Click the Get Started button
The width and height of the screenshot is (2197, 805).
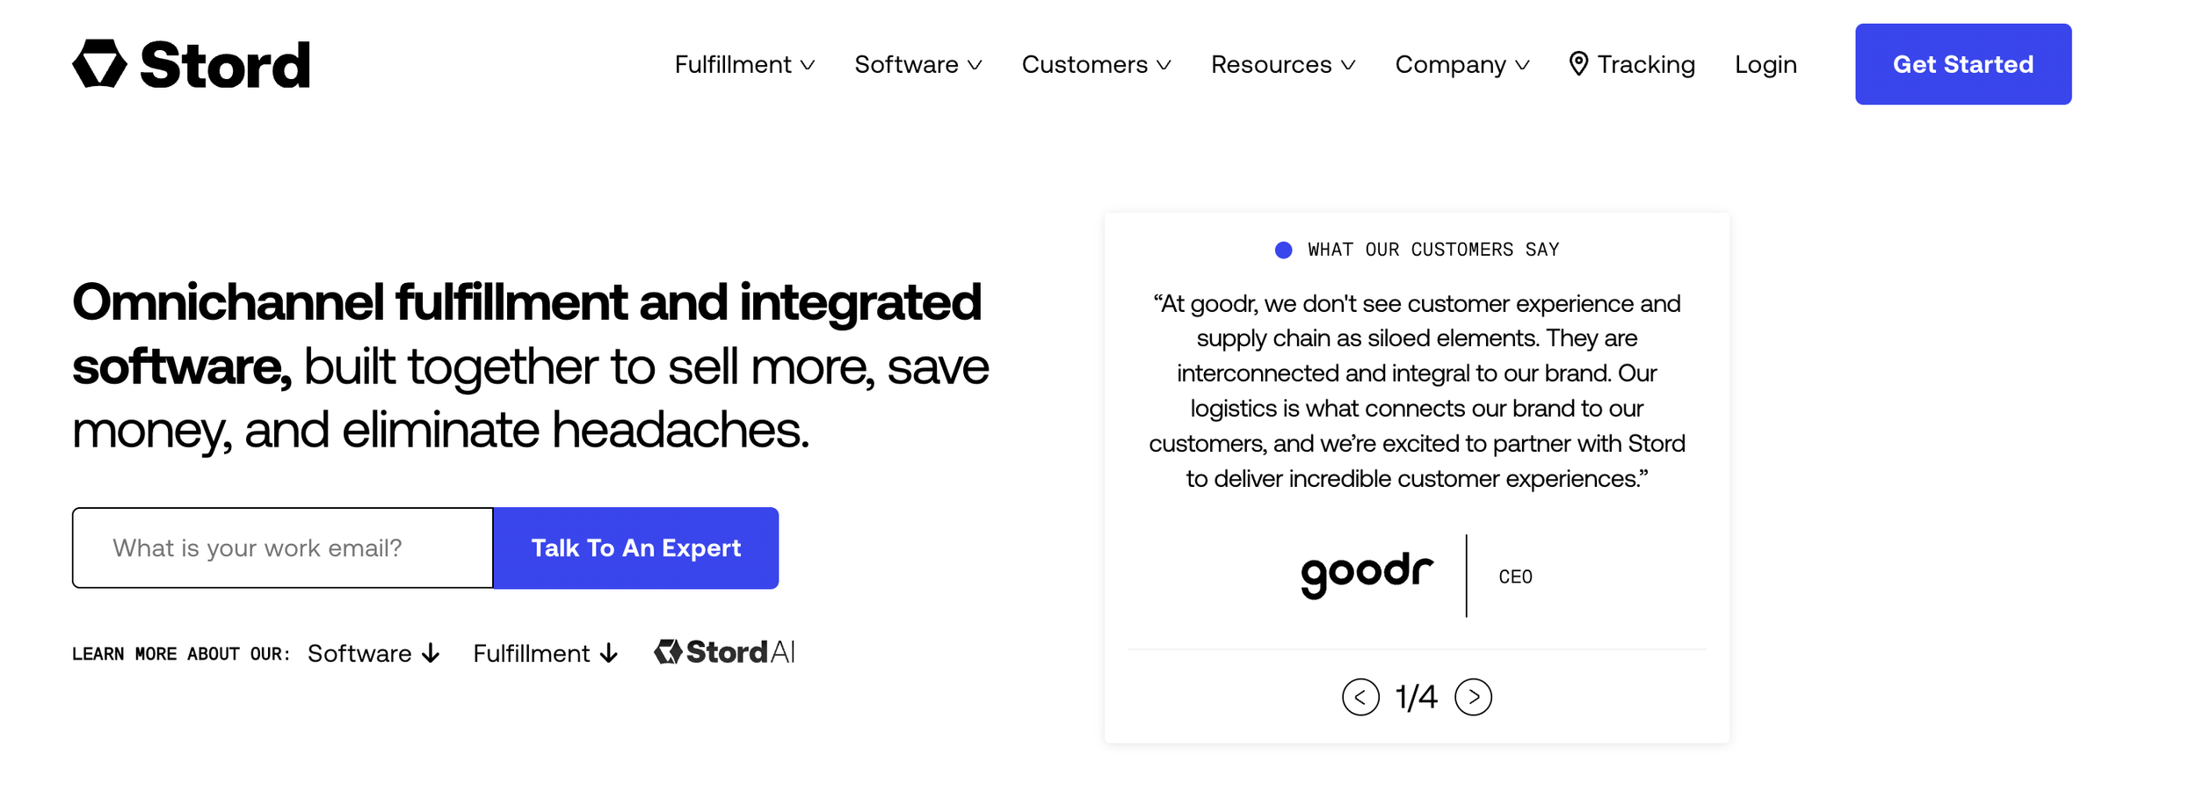1963,64
